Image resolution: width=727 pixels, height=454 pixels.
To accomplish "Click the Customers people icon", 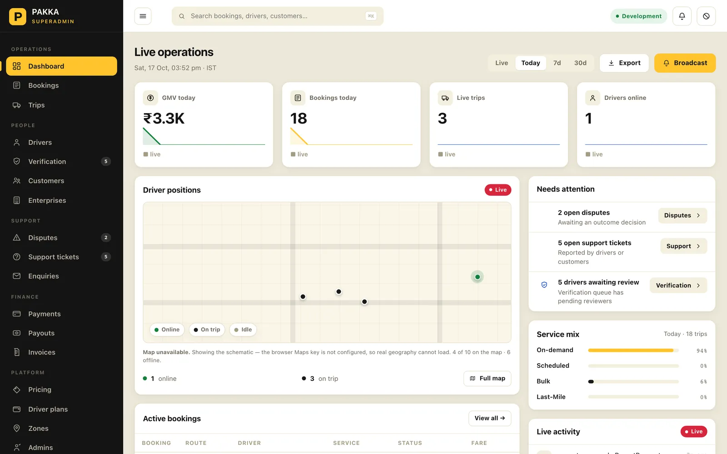I will point(17,181).
